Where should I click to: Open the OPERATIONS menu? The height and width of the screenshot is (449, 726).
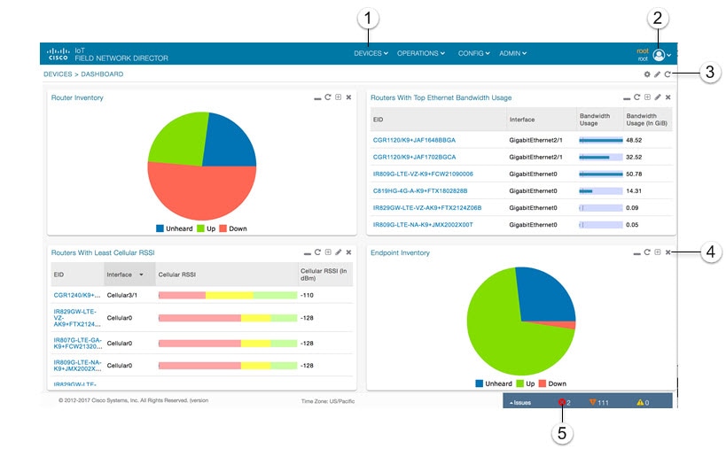pyautogui.click(x=420, y=53)
